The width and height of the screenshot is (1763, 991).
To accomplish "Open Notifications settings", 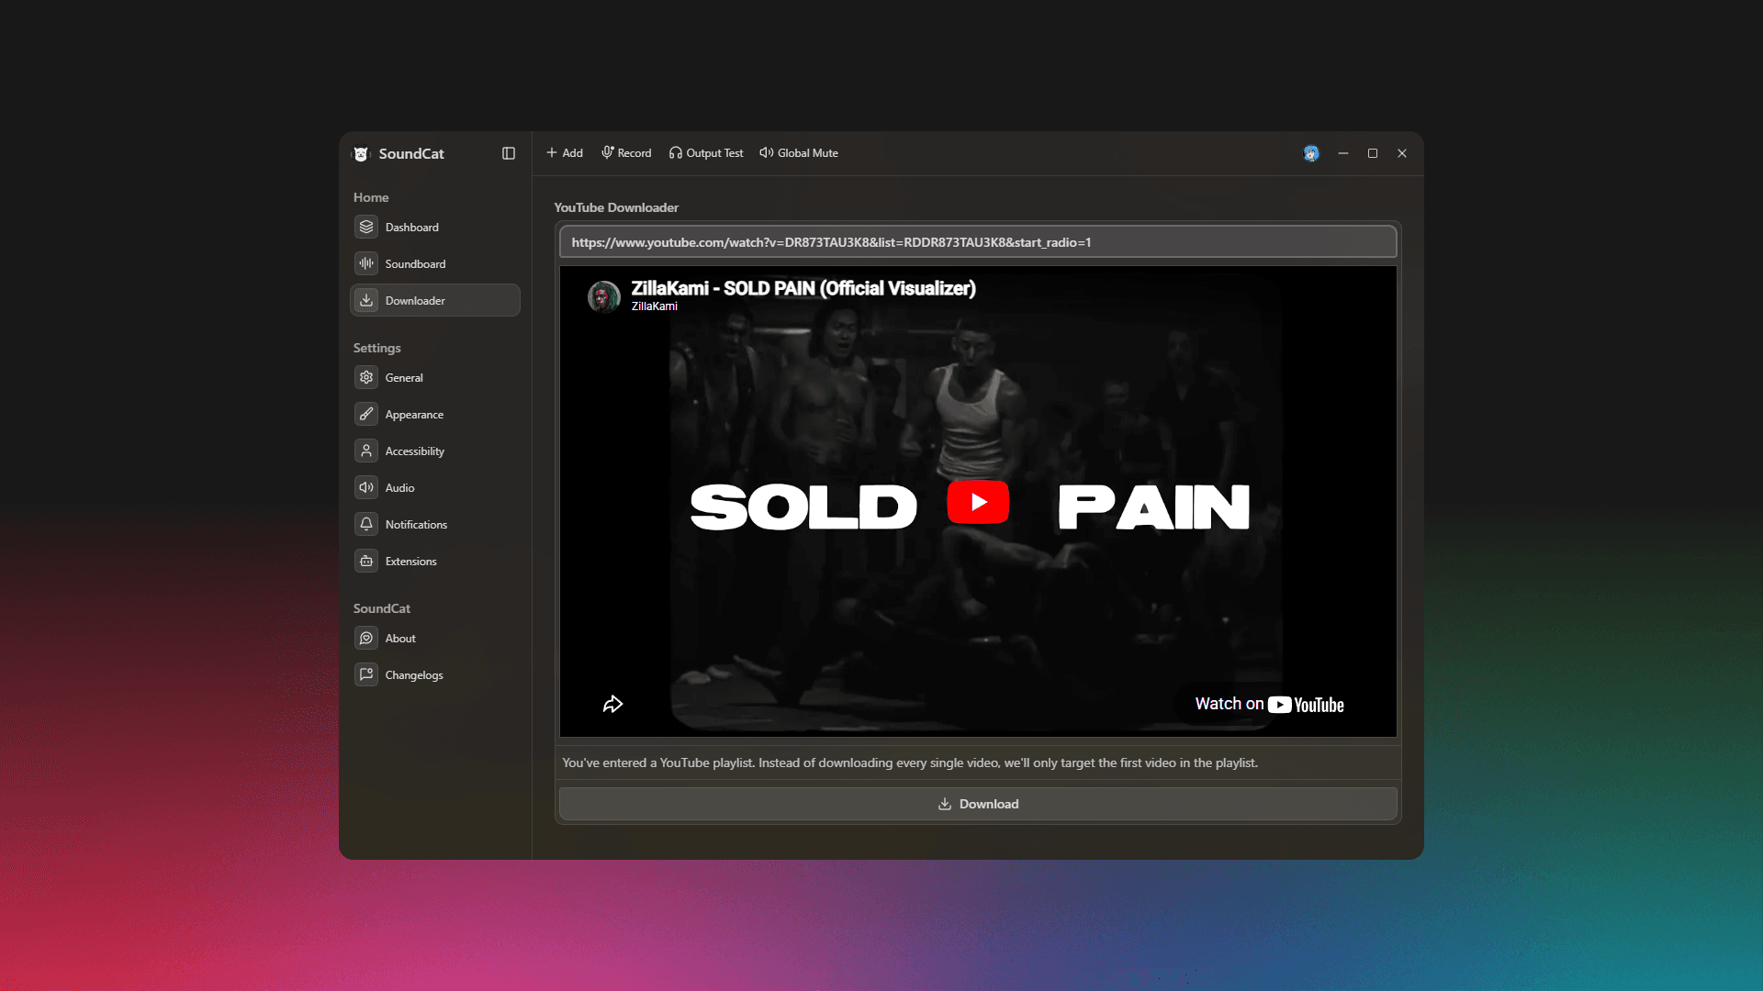I will (x=435, y=524).
